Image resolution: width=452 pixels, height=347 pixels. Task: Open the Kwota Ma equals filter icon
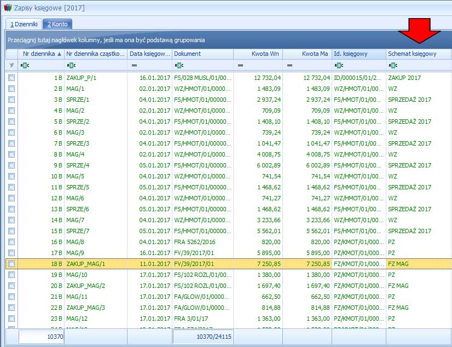point(289,66)
